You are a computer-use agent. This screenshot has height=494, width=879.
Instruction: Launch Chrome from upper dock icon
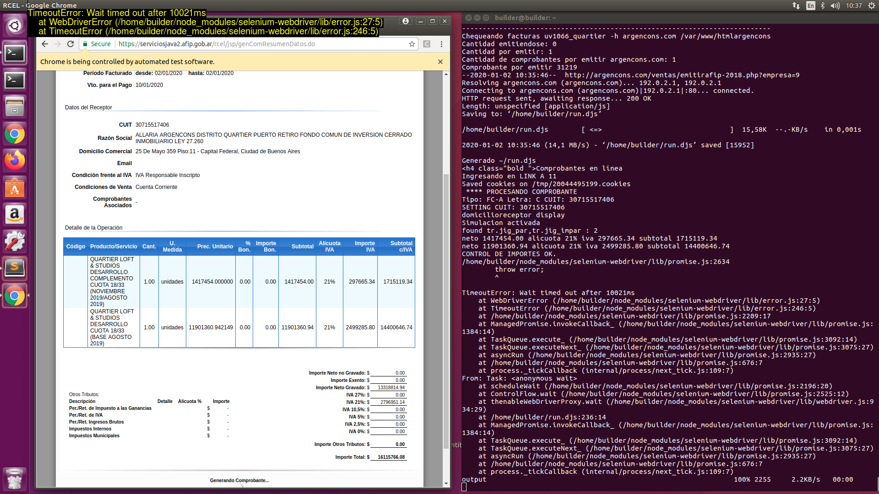coord(15,134)
